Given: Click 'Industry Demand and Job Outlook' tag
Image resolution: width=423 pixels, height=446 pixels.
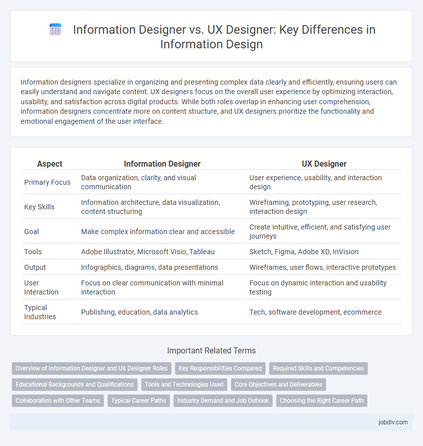Looking at the screenshot, I should (x=223, y=401).
